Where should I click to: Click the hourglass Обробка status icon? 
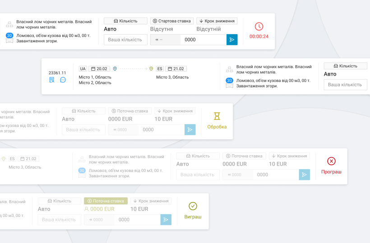(217, 116)
